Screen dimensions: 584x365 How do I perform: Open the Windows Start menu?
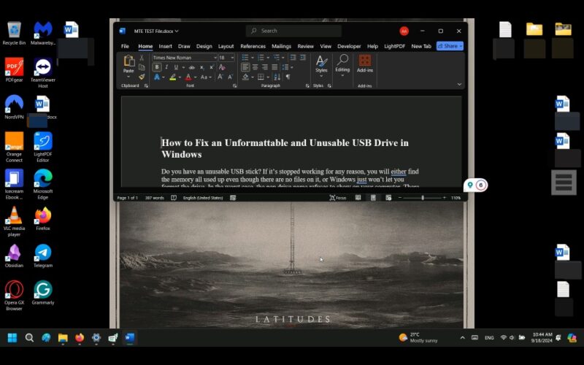pyautogui.click(x=12, y=338)
